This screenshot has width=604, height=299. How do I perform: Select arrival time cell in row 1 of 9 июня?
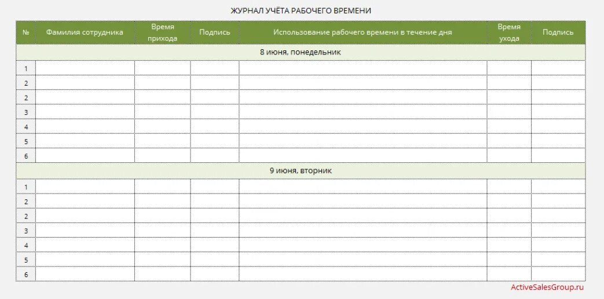(163, 187)
